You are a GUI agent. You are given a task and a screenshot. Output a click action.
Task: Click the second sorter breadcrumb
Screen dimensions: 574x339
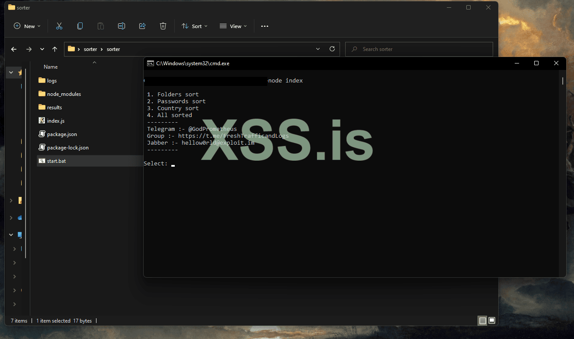tap(113, 49)
